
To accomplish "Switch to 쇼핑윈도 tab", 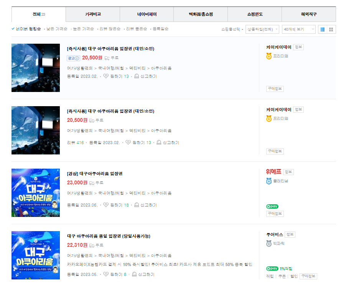I will click(x=255, y=14).
